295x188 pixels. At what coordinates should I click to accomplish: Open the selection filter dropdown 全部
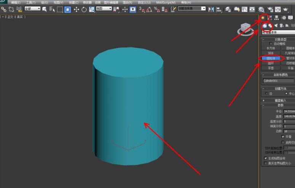32,9
